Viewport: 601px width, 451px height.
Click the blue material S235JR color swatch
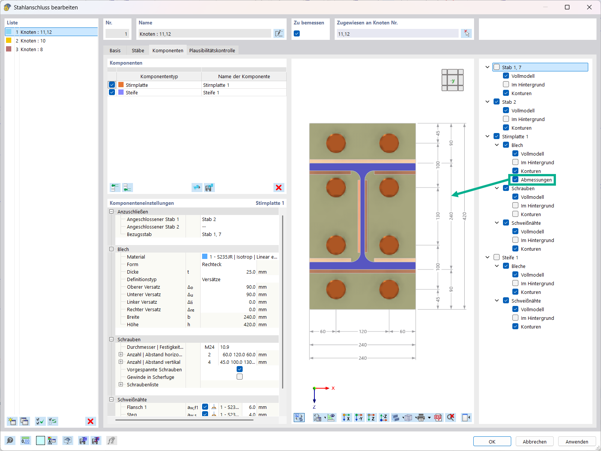click(205, 256)
